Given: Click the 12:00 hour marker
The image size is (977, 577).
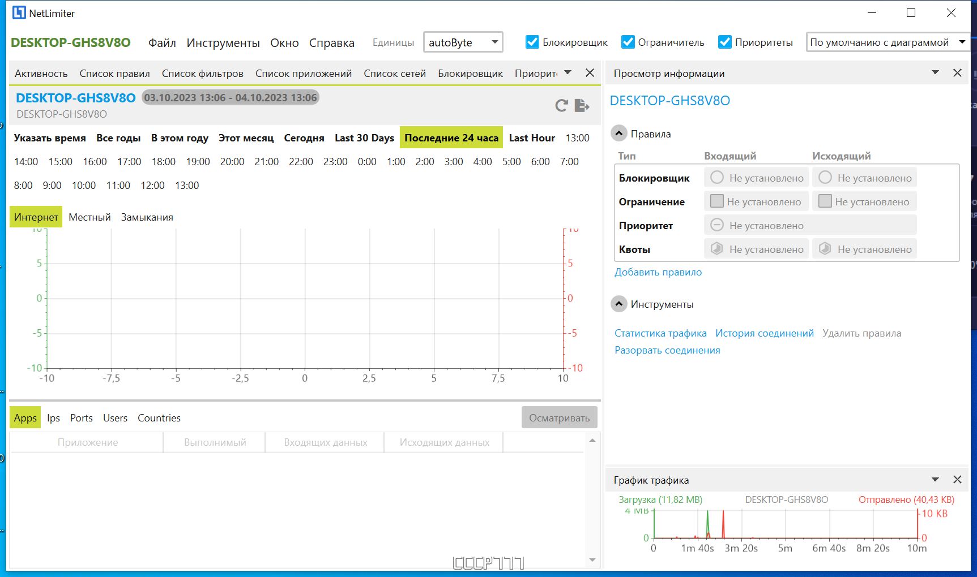Looking at the screenshot, I should 152,186.
